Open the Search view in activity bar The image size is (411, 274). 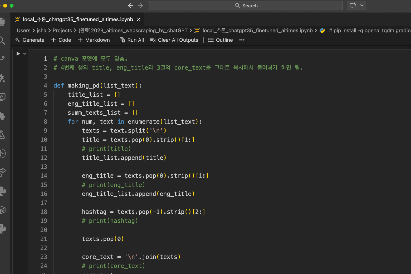(2, 40)
